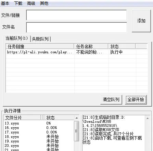
Task: Switch to the 失败队列 tab
Action: (x=40, y=39)
